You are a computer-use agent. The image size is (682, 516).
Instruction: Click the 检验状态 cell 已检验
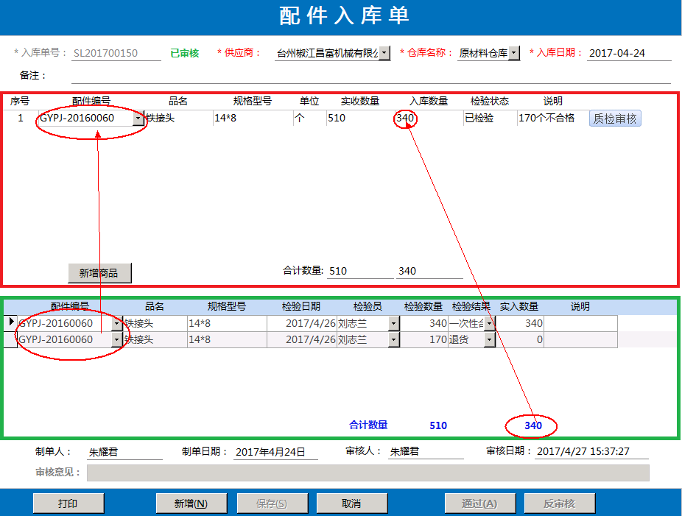tap(489, 119)
